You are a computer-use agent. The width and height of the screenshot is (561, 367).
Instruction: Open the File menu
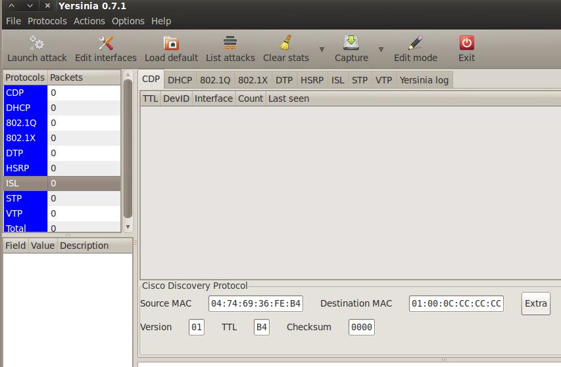[x=13, y=21]
